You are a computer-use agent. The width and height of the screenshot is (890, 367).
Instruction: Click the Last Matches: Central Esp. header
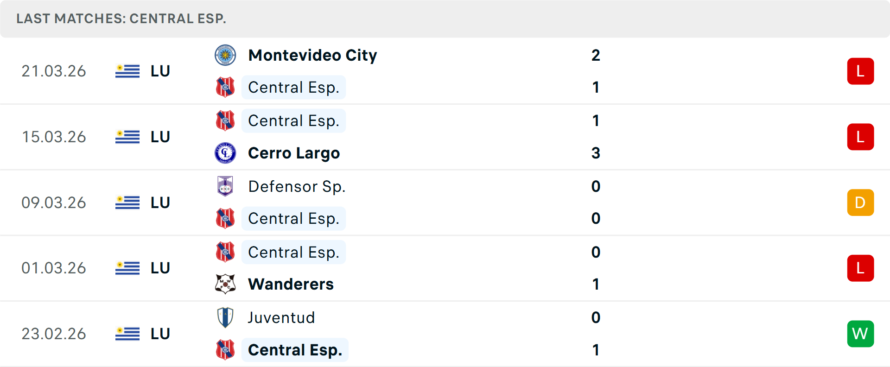point(121,19)
